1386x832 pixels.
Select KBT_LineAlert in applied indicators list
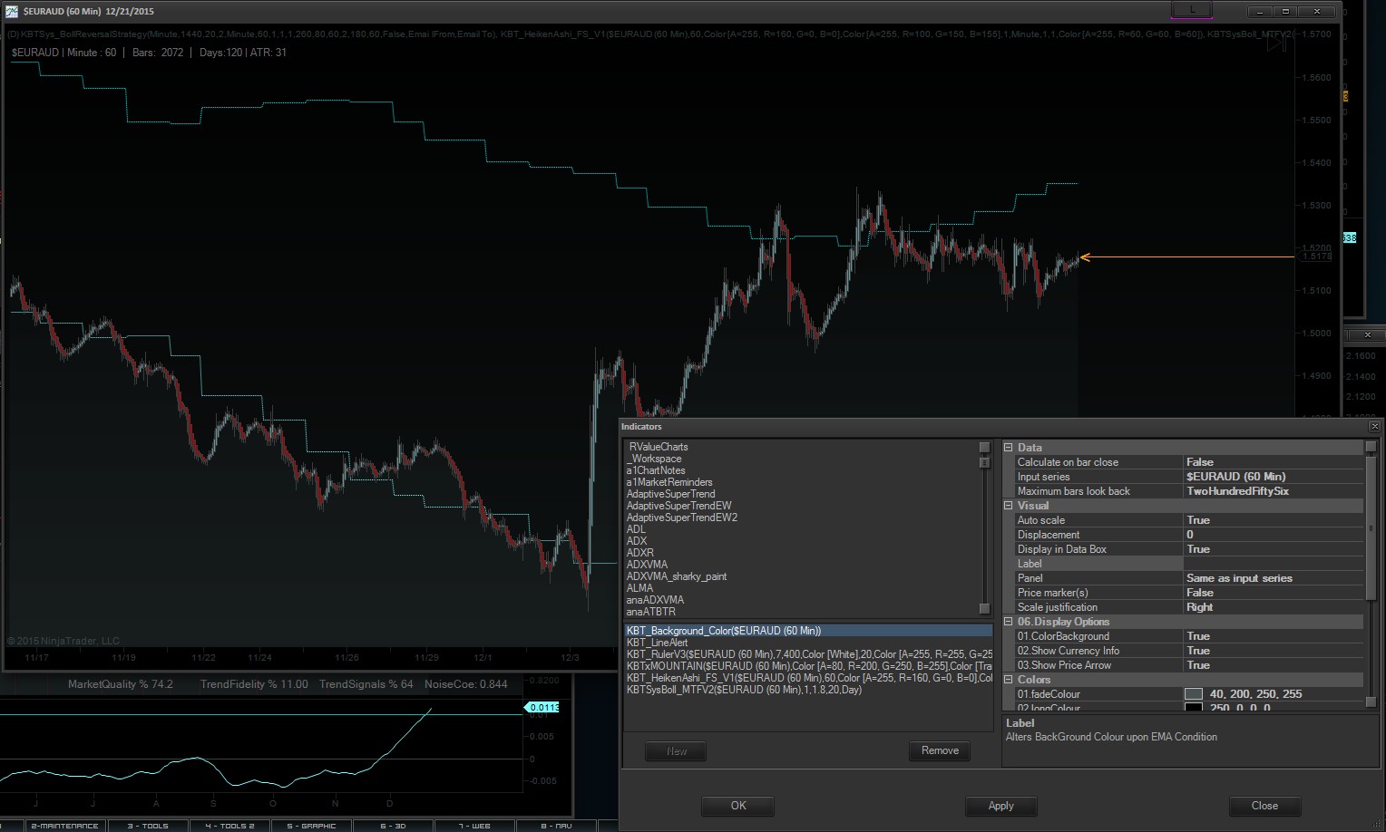pos(657,643)
